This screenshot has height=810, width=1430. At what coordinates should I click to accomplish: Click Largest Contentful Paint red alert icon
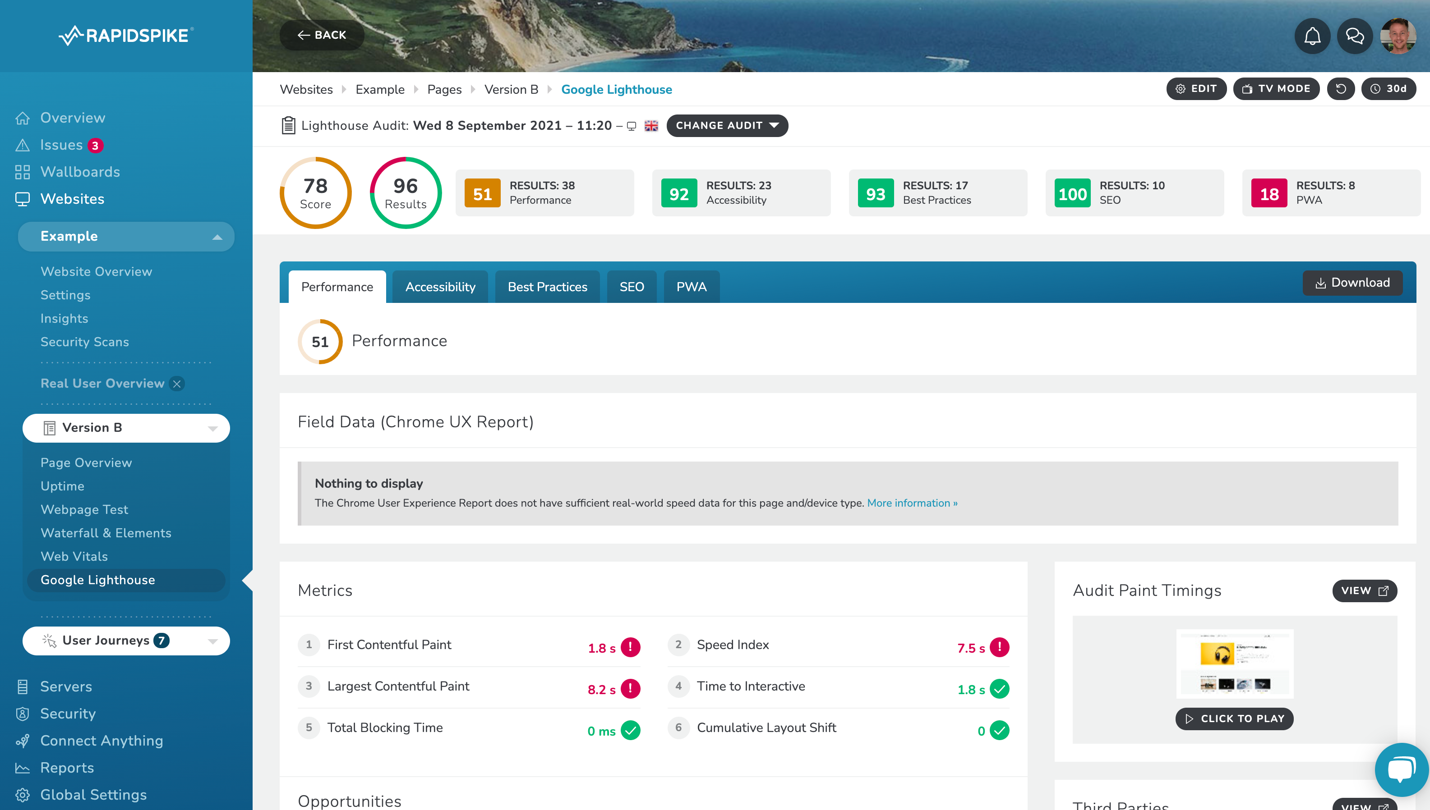click(630, 689)
